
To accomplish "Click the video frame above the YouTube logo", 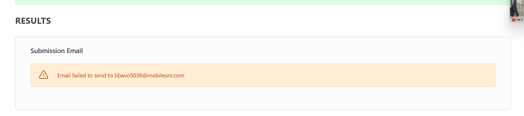I will 517,9.
